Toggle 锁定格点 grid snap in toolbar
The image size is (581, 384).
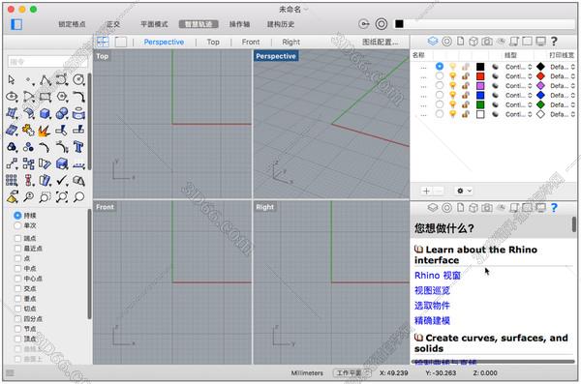click(x=72, y=24)
